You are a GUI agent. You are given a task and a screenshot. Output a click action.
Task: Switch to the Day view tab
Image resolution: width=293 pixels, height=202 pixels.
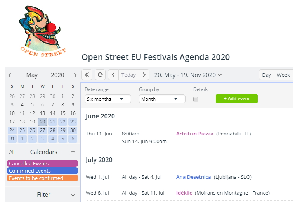tap(267, 75)
